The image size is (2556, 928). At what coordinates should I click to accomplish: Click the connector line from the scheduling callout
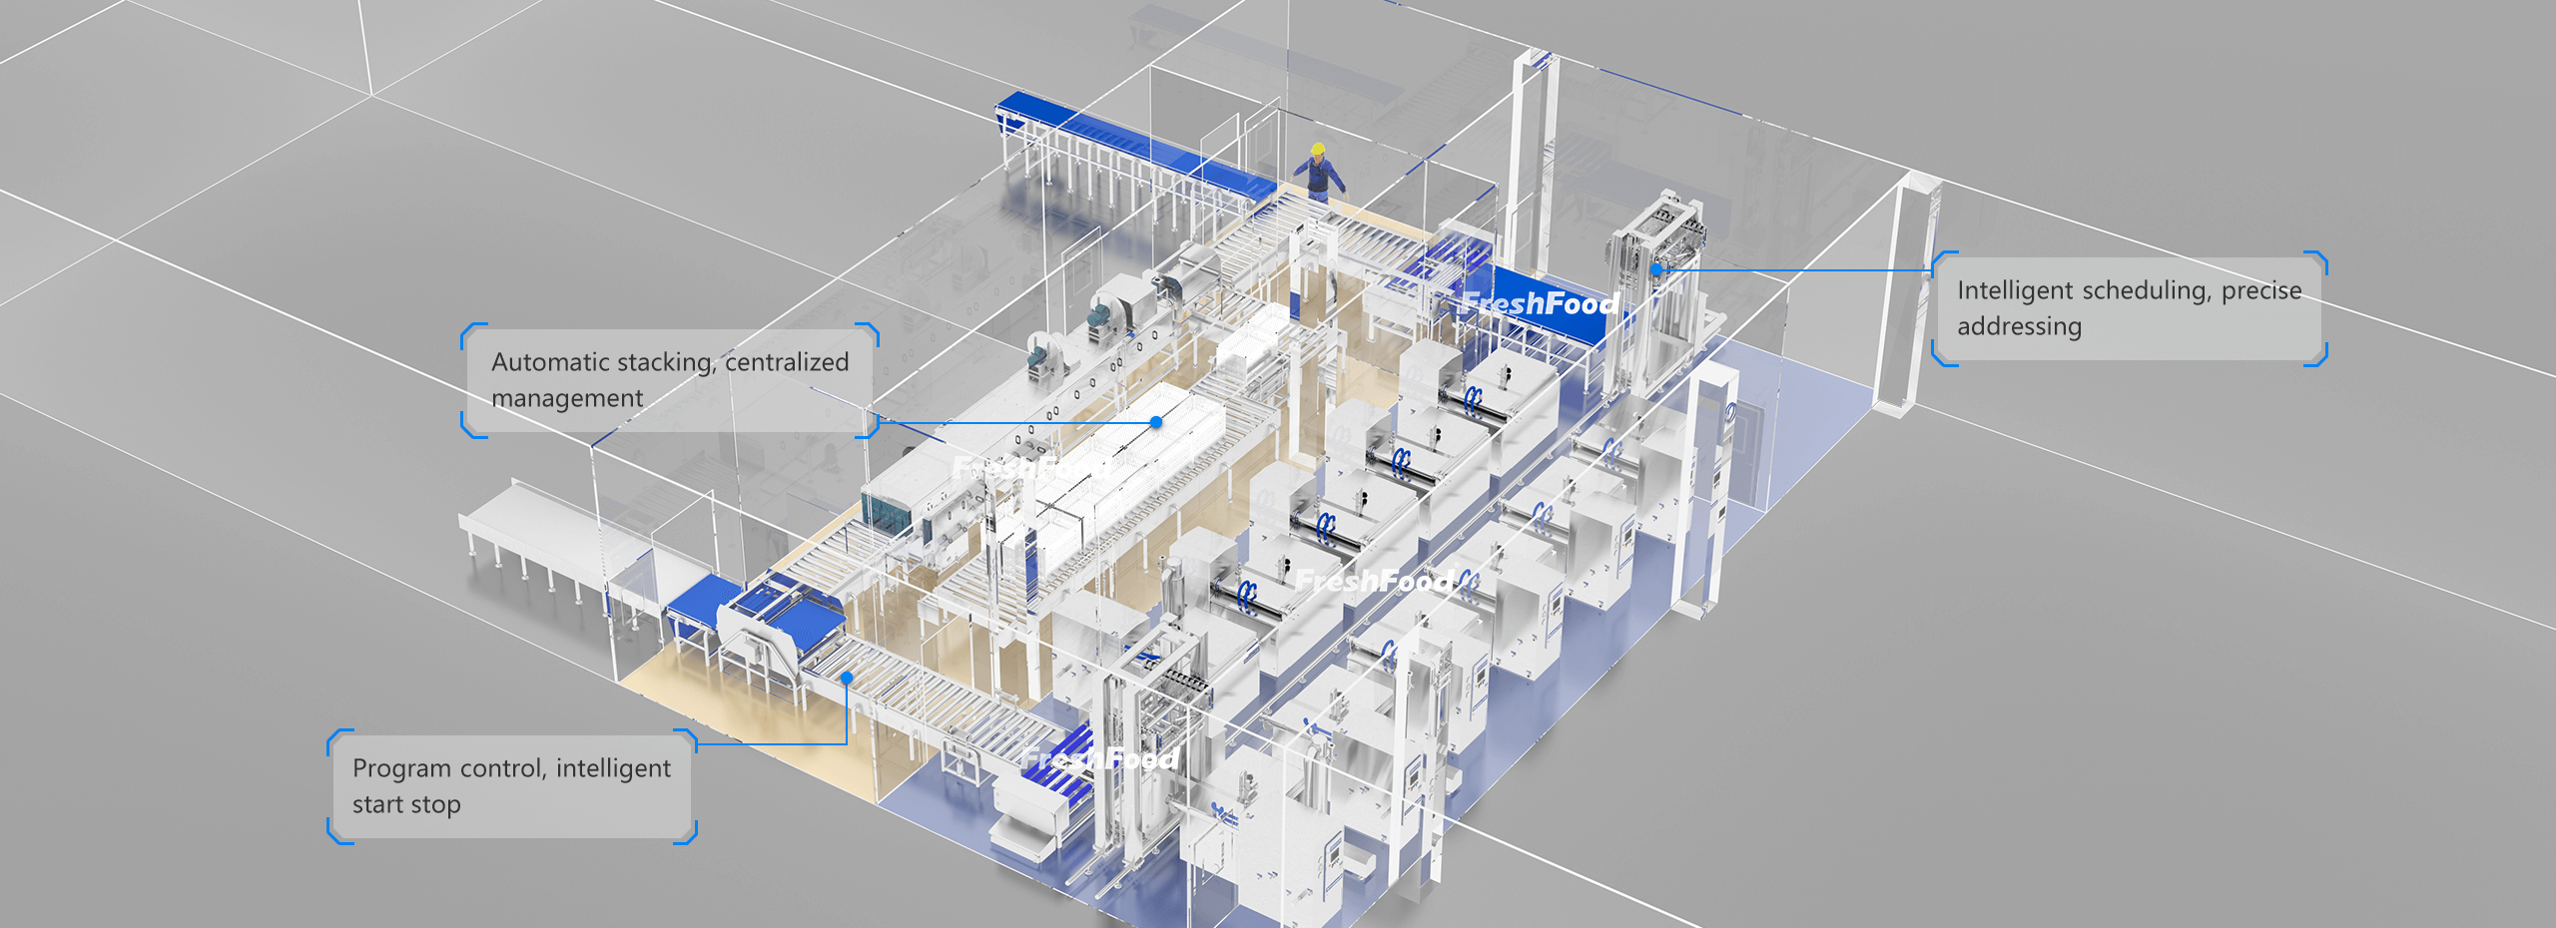click(x=1797, y=269)
